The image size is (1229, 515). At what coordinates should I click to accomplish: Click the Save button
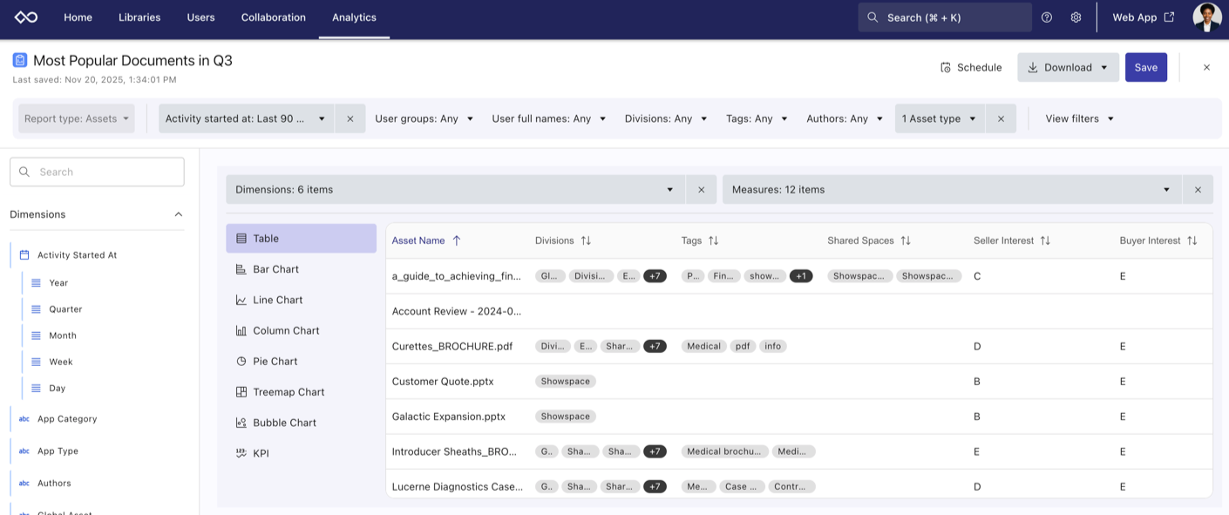(1145, 68)
